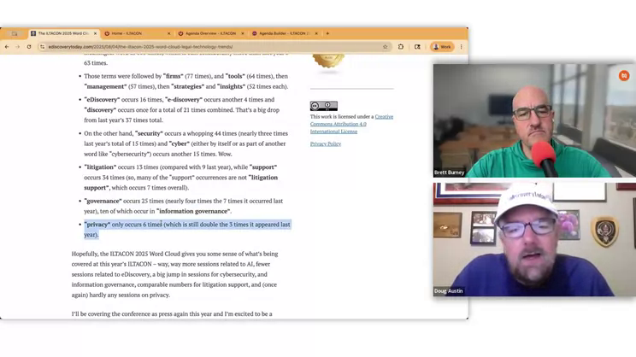Close the ILTACON 2025 Word Cloud tab
The width and height of the screenshot is (636, 357).
96,33
